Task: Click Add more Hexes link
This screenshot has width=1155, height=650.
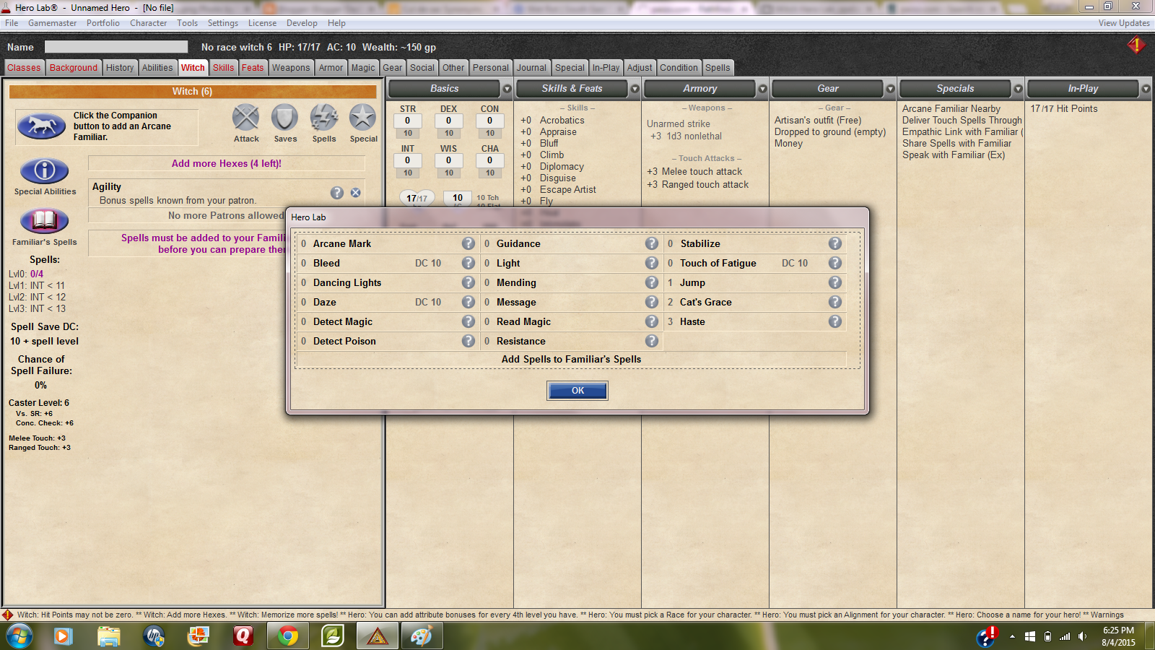Action: tap(226, 164)
